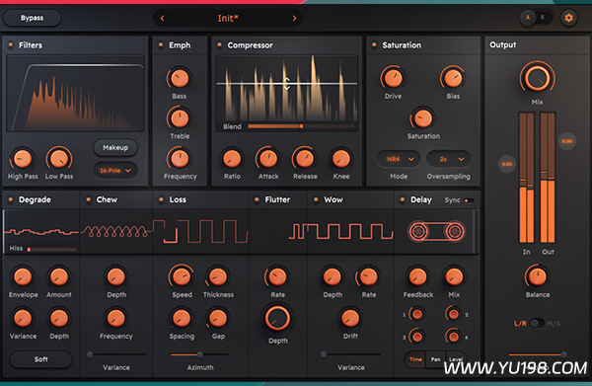592x386 pixels.
Task: Load the next preset with right arrow
Action: (x=294, y=18)
